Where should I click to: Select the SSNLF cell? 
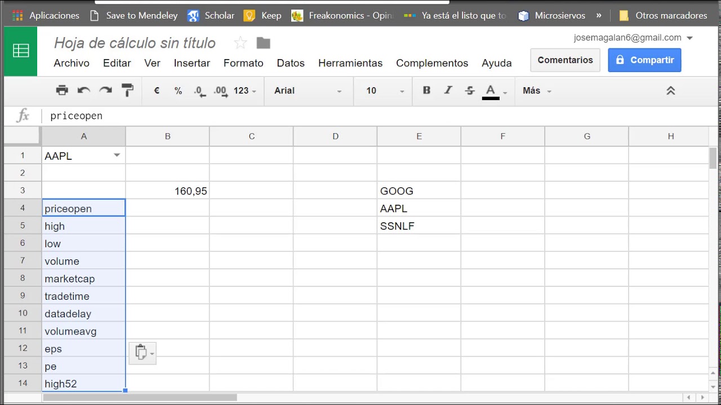(x=419, y=226)
